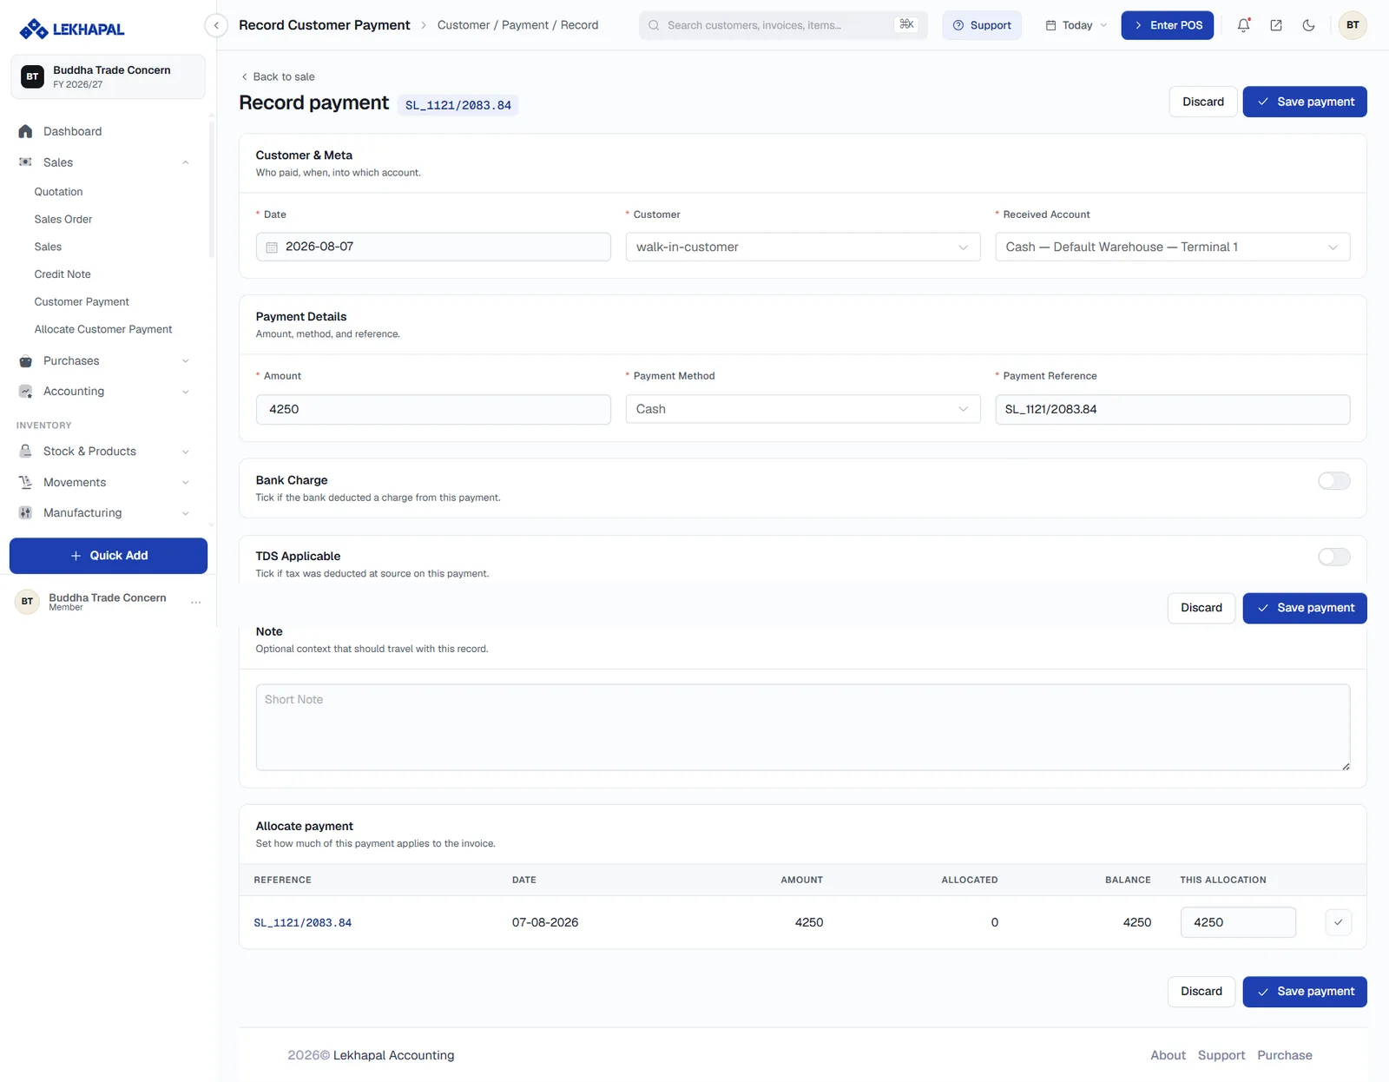Screen dimensions: 1389x1082
Task: Open the BT user avatar menu
Action: [x=1353, y=25]
